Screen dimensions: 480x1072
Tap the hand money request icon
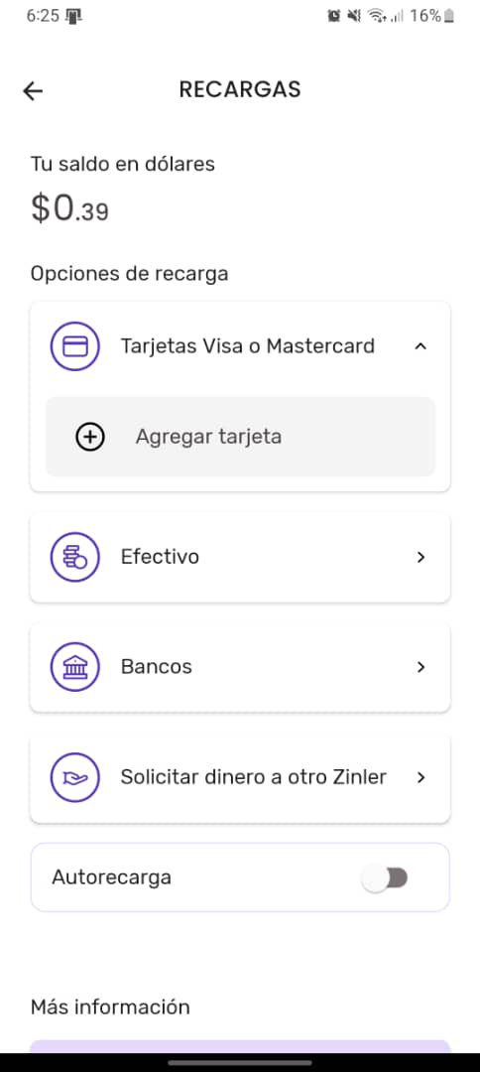(x=75, y=777)
